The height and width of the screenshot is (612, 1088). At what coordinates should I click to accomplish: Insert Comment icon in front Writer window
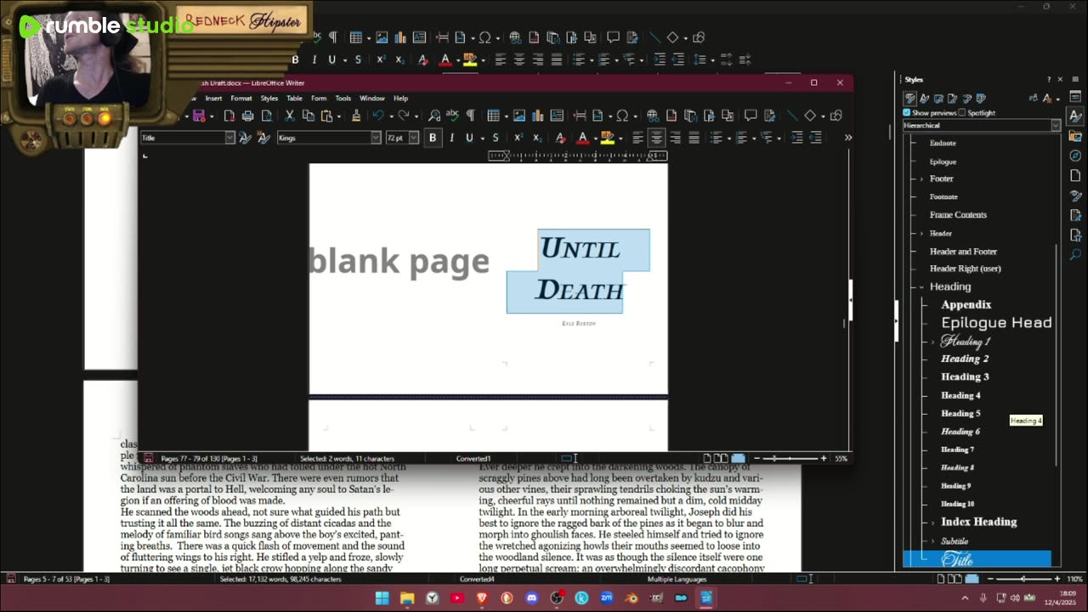(750, 116)
